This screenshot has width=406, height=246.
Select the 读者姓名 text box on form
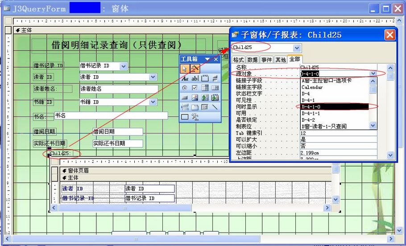pyautogui.click(x=119, y=89)
